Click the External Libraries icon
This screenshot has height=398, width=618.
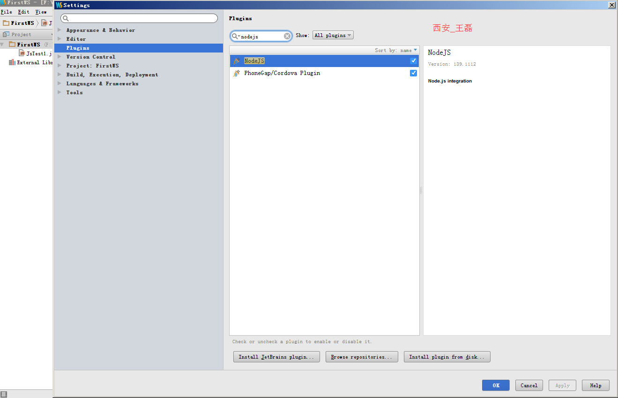[x=12, y=62]
